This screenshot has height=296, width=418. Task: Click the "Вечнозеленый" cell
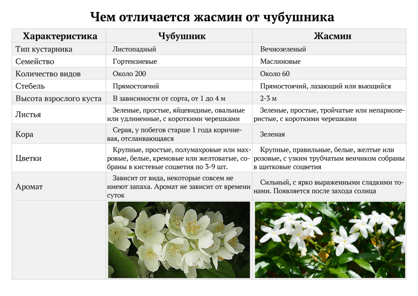[283, 49]
